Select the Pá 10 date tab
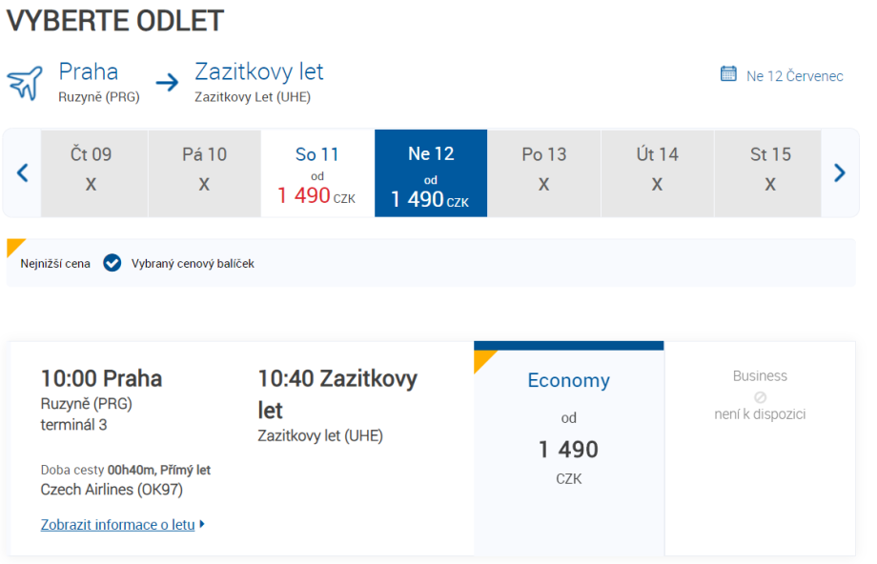Image resolution: width=877 pixels, height=564 pixels. click(x=204, y=173)
